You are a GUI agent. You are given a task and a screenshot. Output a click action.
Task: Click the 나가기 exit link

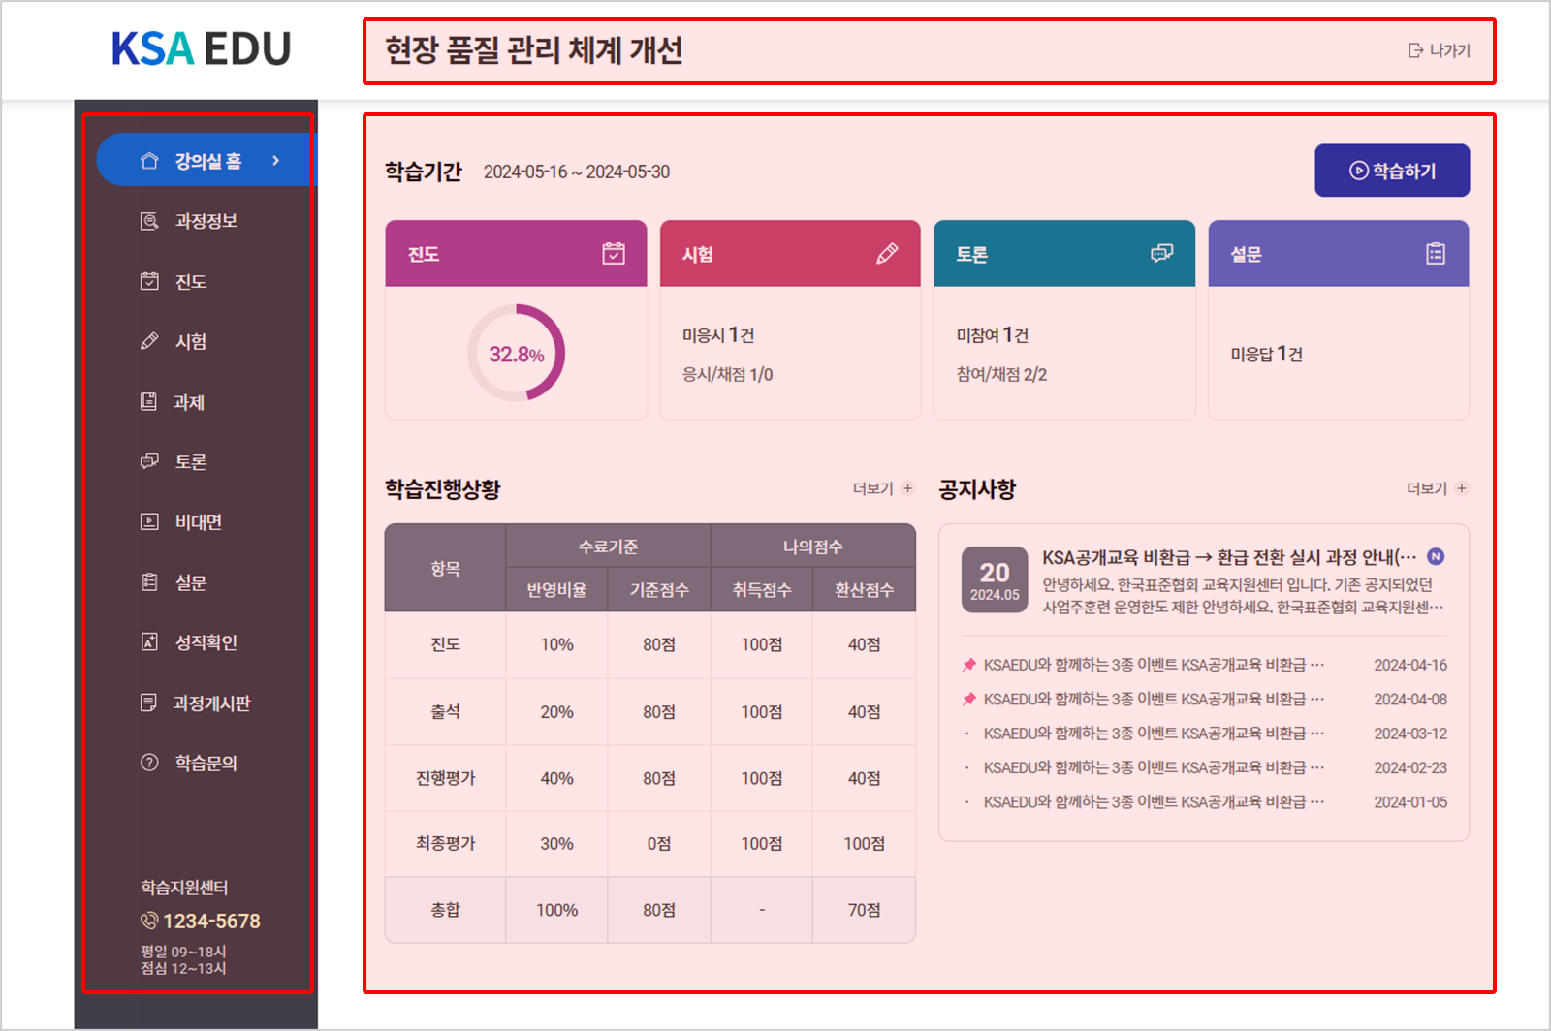point(1440,50)
